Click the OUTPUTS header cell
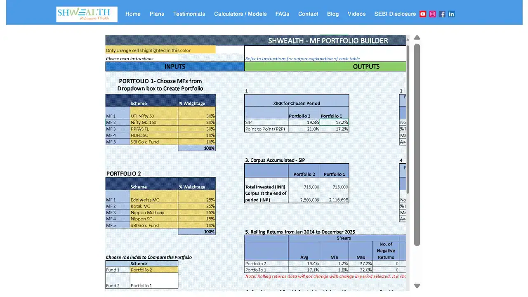This screenshot has width=528, height=297. (x=325, y=66)
